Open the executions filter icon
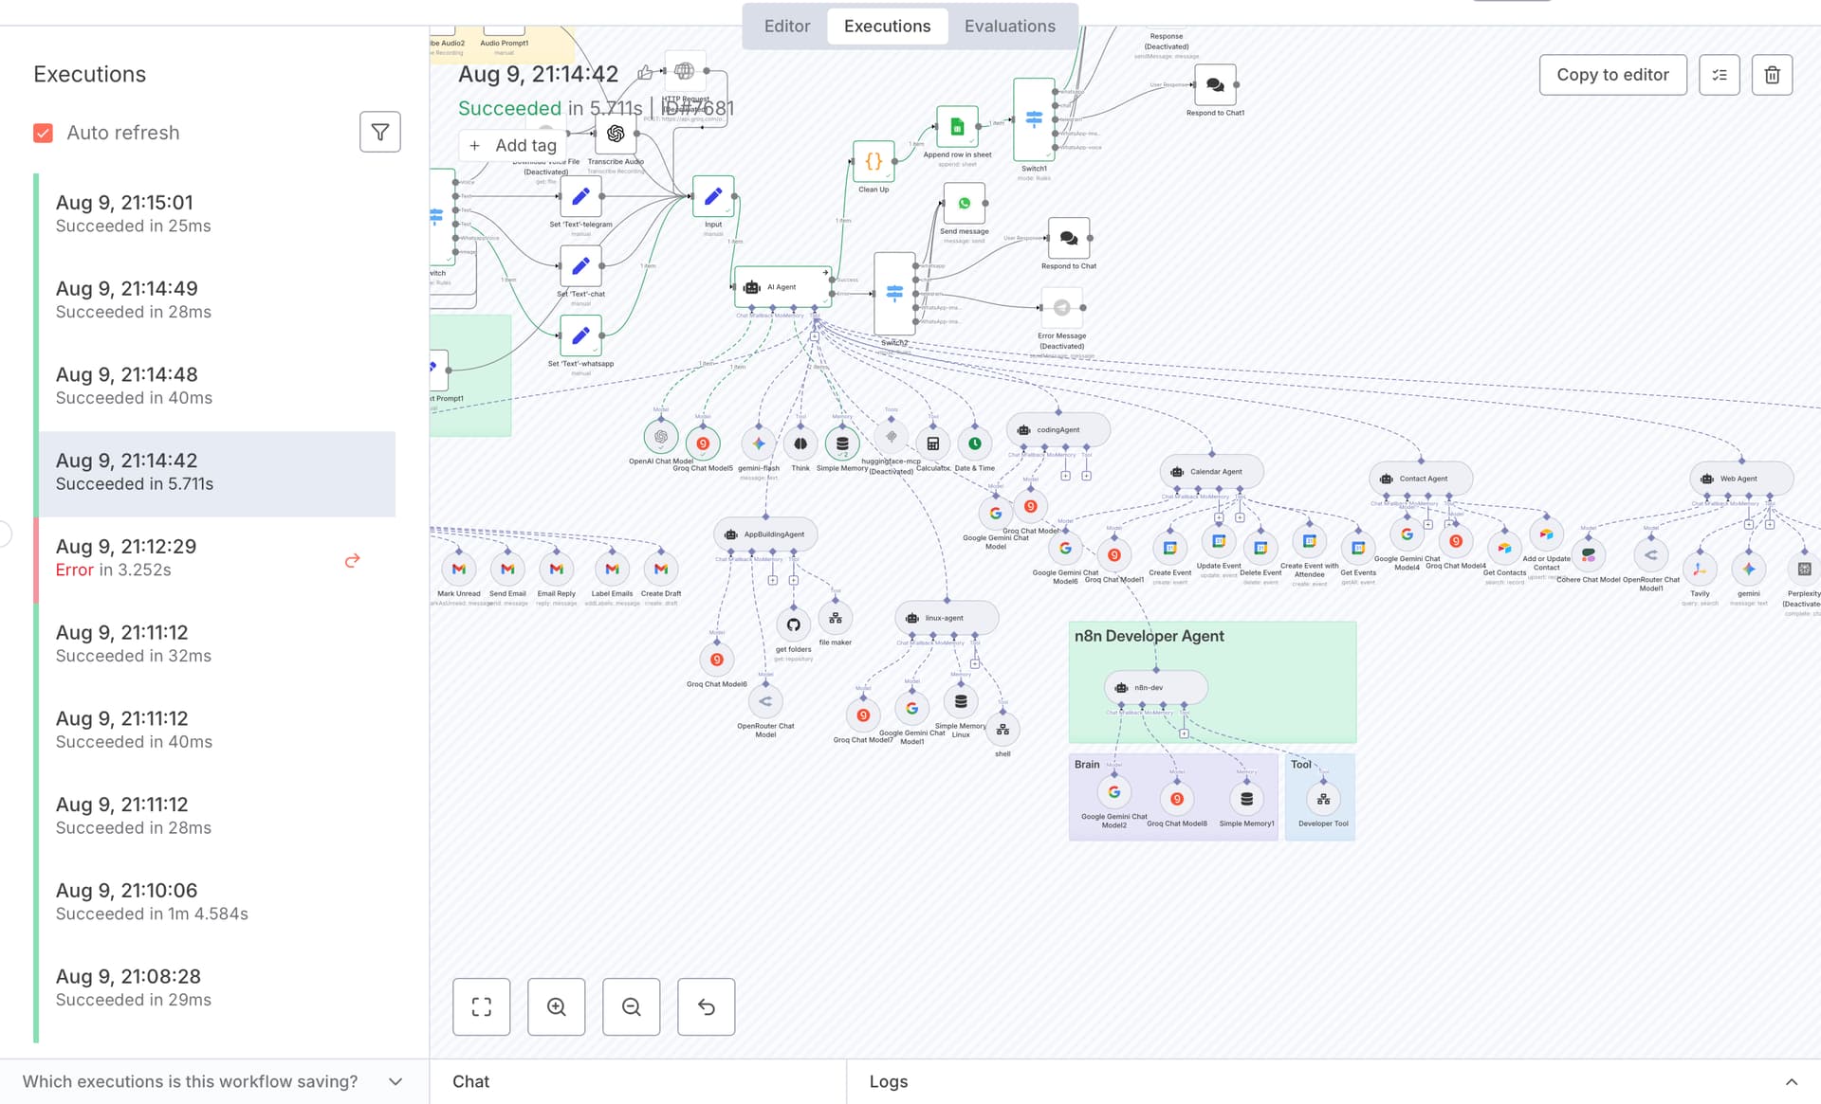The image size is (1821, 1104). 379,132
